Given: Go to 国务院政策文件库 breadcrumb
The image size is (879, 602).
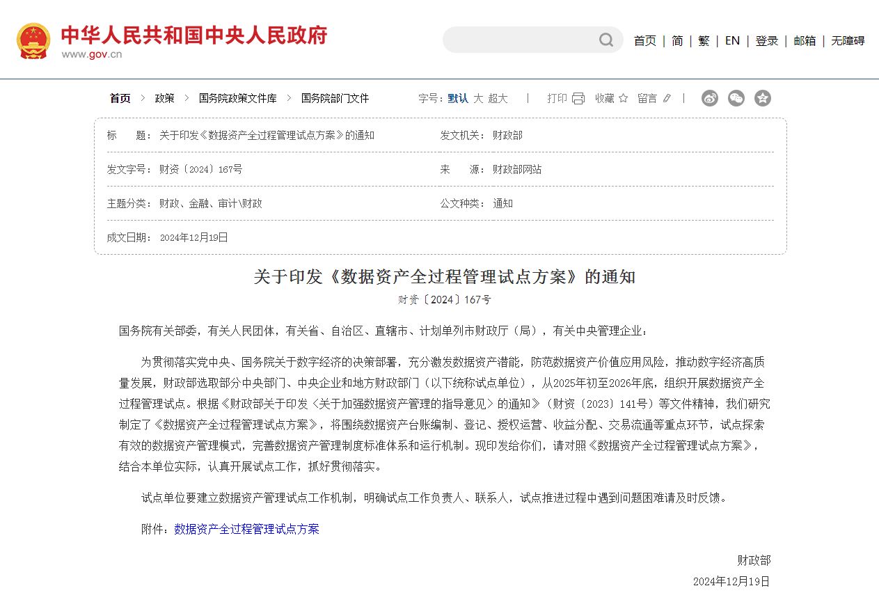Looking at the screenshot, I should pos(237,99).
